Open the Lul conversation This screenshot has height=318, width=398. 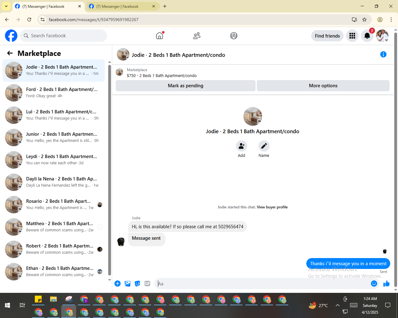(53, 115)
